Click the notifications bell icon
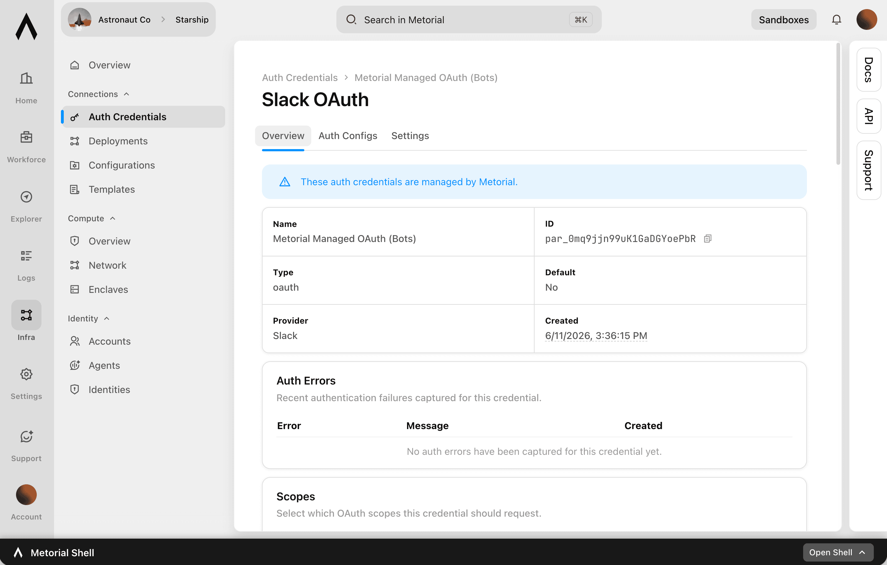This screenshot has width=887, height=565. click(836, 19)
